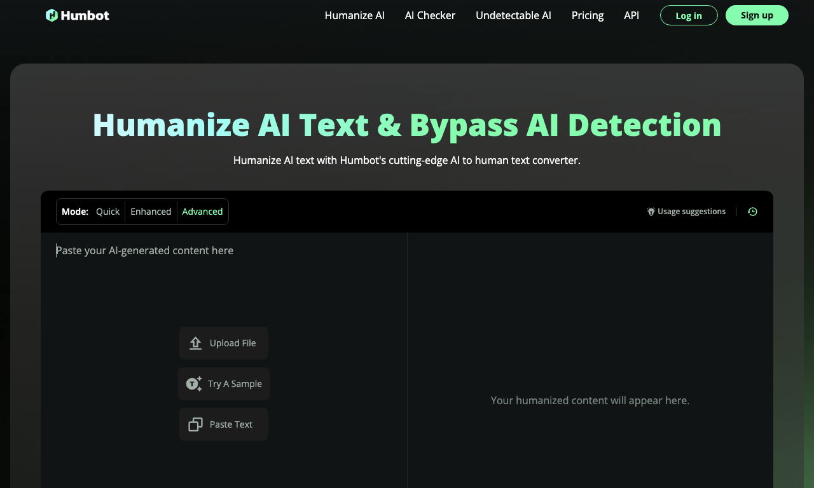814x488 pixels.
Task: Open Usage suggestions link
Action: [x=686, y=212]
